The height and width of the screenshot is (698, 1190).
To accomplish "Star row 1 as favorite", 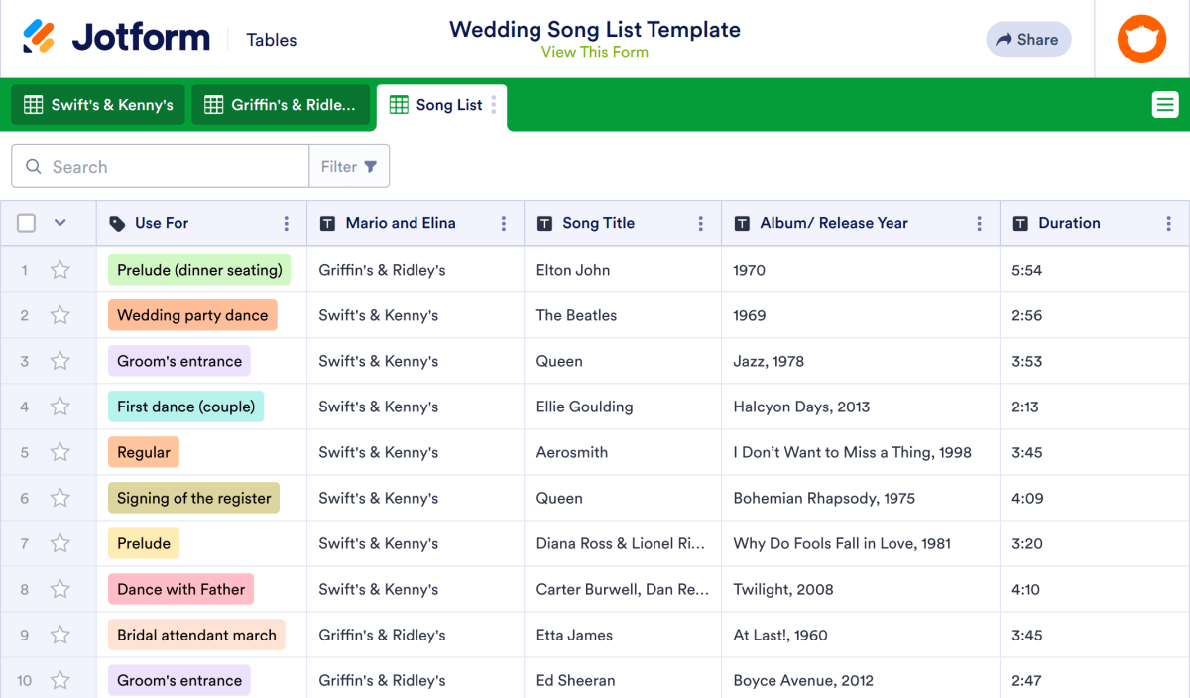I will 60,270.
